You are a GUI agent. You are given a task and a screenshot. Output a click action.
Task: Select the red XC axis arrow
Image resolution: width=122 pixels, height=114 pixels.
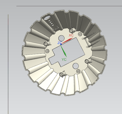point(67,41)
